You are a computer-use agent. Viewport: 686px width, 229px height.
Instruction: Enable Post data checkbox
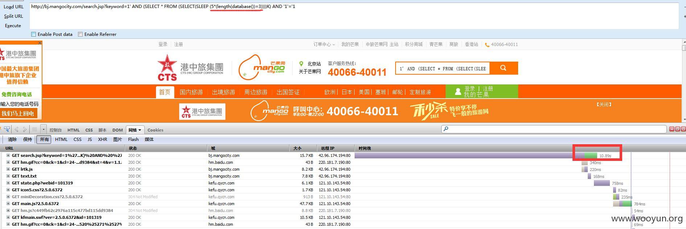34,34
